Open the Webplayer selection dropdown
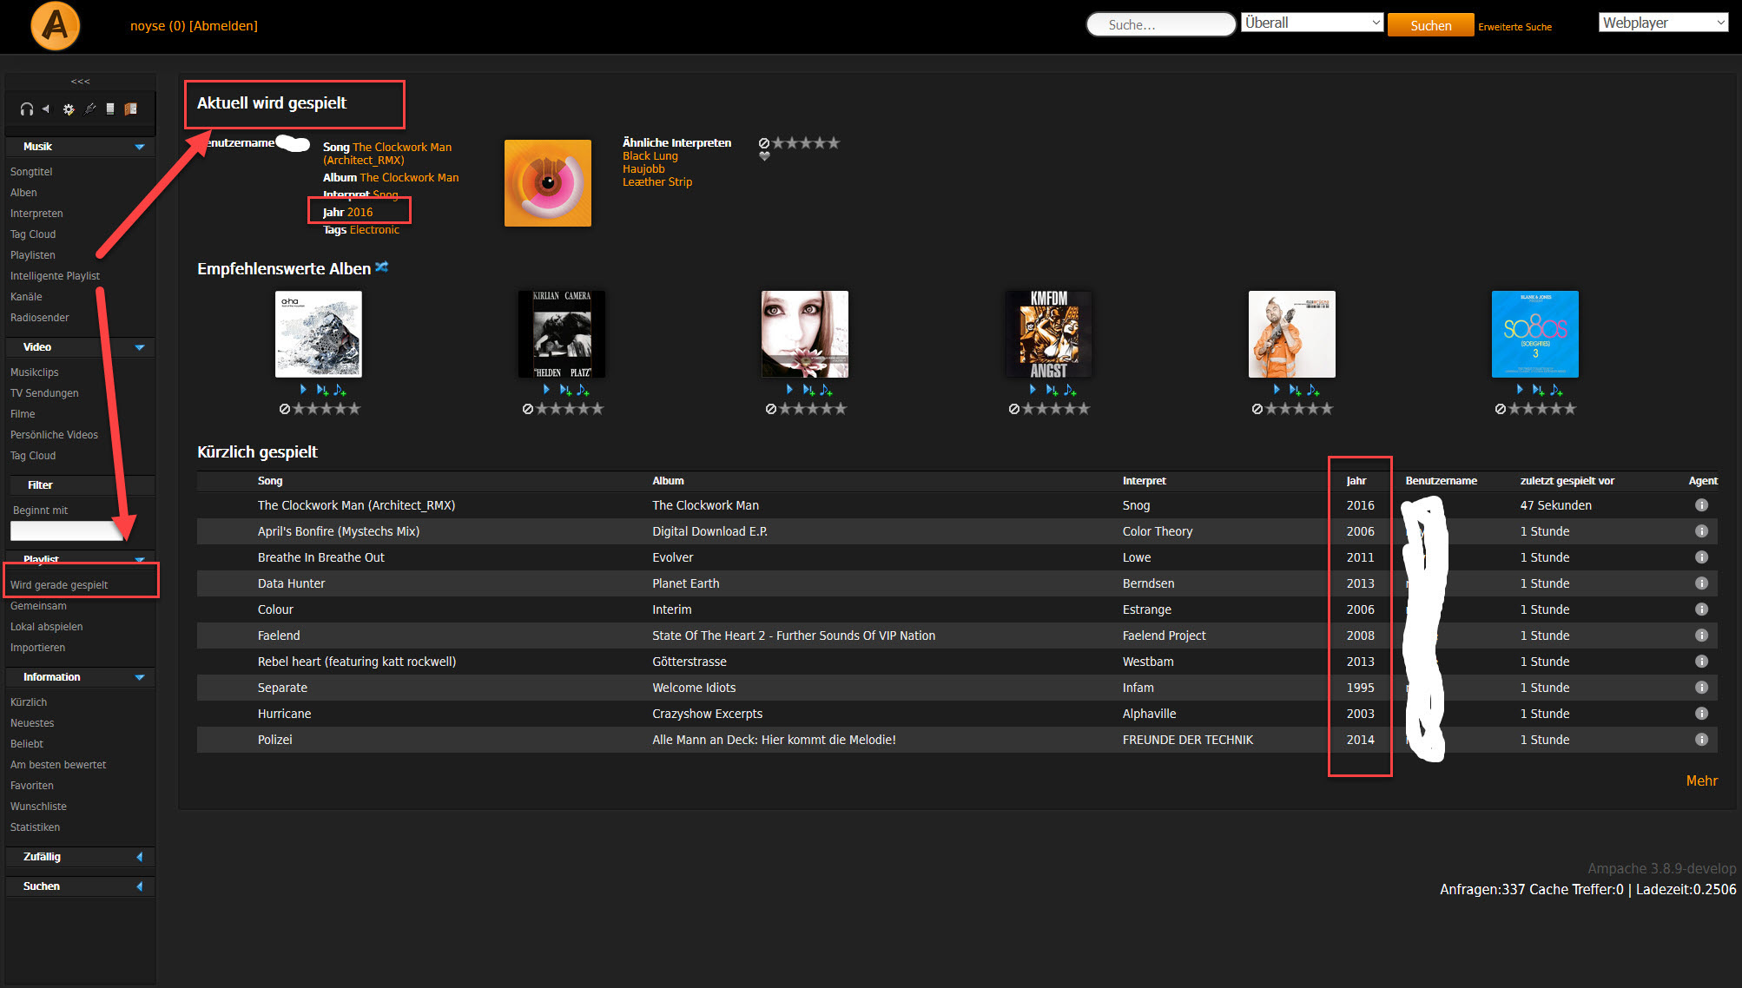 (1663, 23)
